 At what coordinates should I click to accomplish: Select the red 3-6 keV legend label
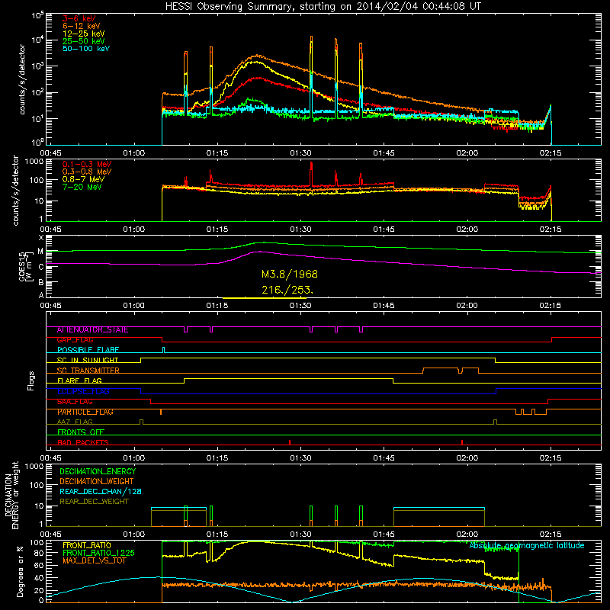click(79, 18)
